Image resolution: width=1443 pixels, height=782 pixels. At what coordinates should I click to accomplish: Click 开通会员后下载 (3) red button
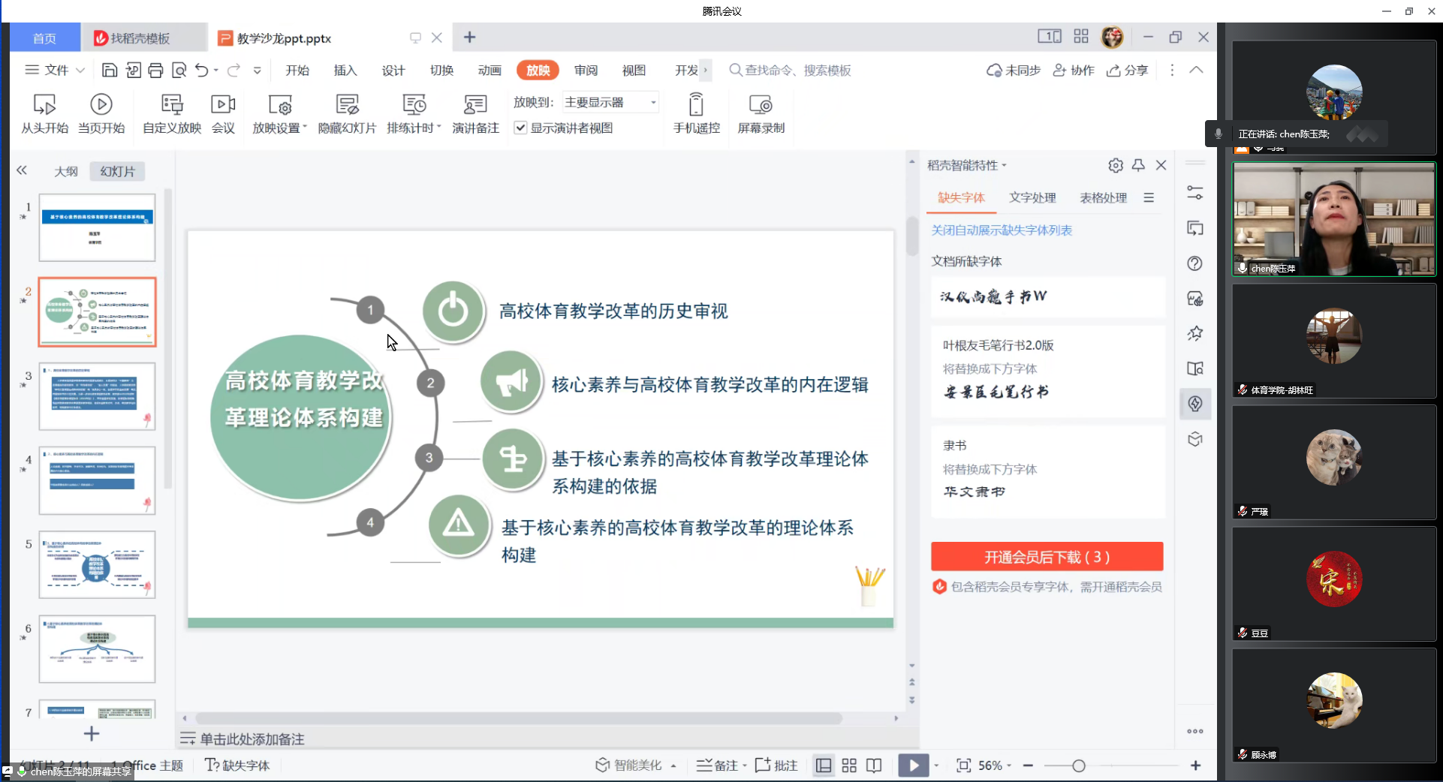click(1047, 557)
